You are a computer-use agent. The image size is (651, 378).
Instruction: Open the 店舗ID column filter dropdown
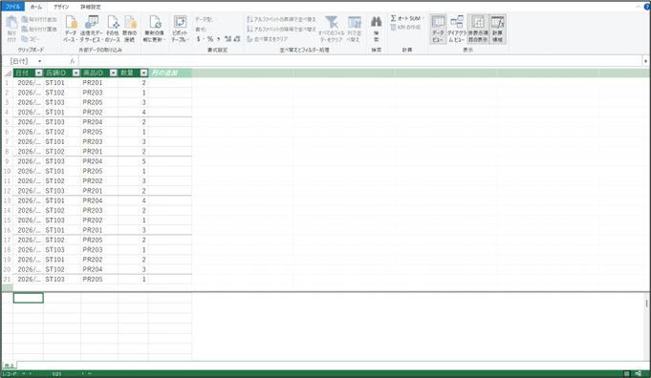tap(76, 73)
